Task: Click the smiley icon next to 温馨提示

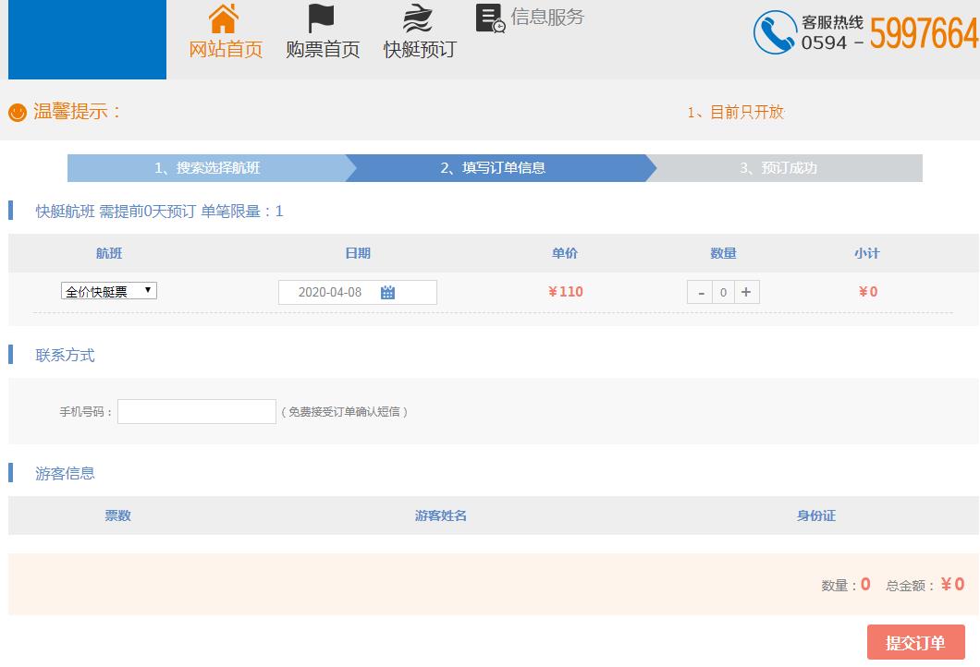Action: [x=17, y=113]
